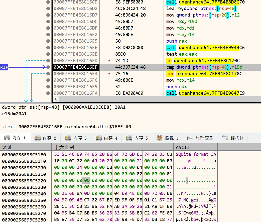Click info line showing [000000AA1E1DECE8]=20A1
Image resolution: width=261 pixels, height=222 pixels.
click(x=64, y=107)
